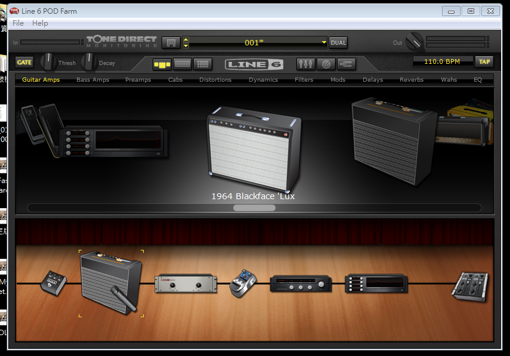Pick the 1964 Blackface 'Lux amp in carousel
The height and width of the screenshot is (356, 510).
tap(254, 148)
